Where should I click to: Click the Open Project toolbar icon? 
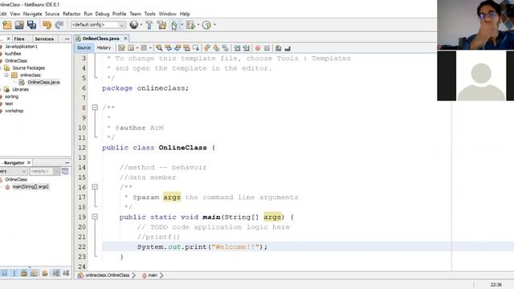click(x=19, y=25)
